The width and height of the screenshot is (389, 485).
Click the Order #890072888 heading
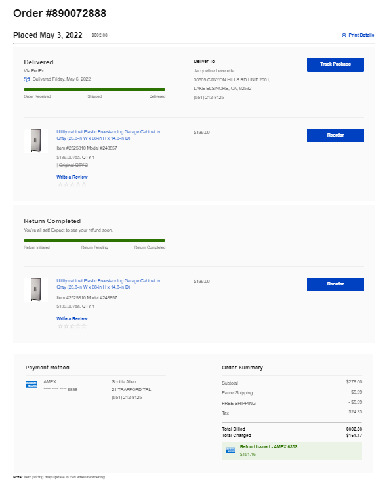[x=60, y=13]
